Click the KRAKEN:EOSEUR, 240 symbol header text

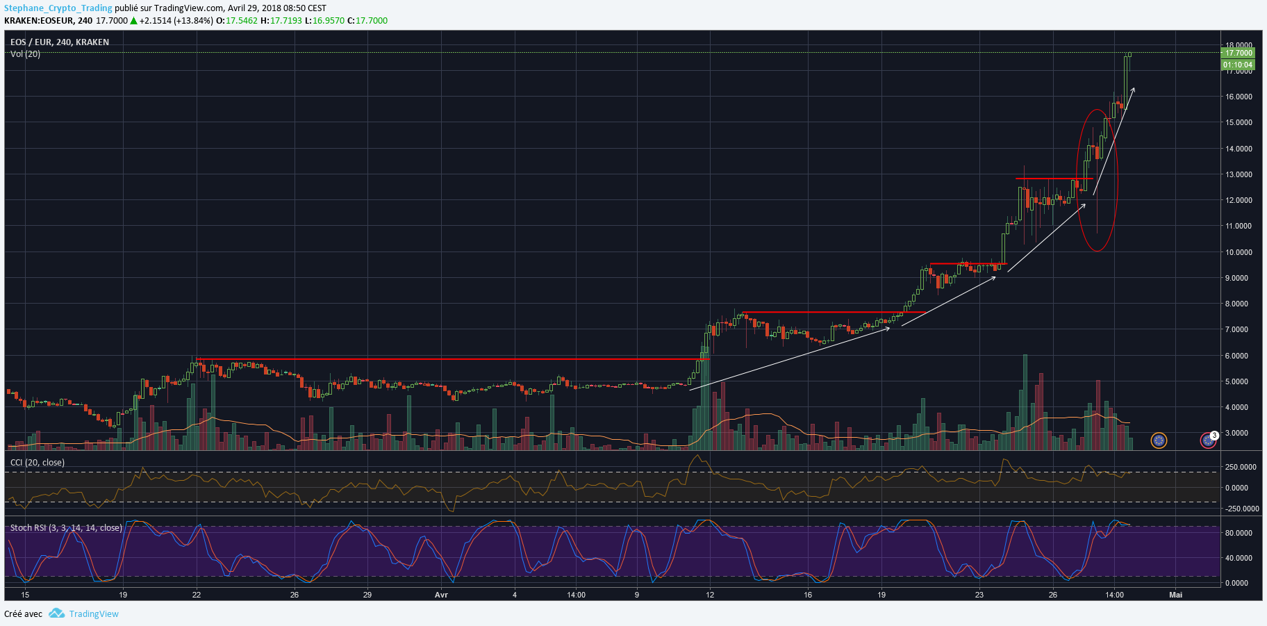pos(48,21)
